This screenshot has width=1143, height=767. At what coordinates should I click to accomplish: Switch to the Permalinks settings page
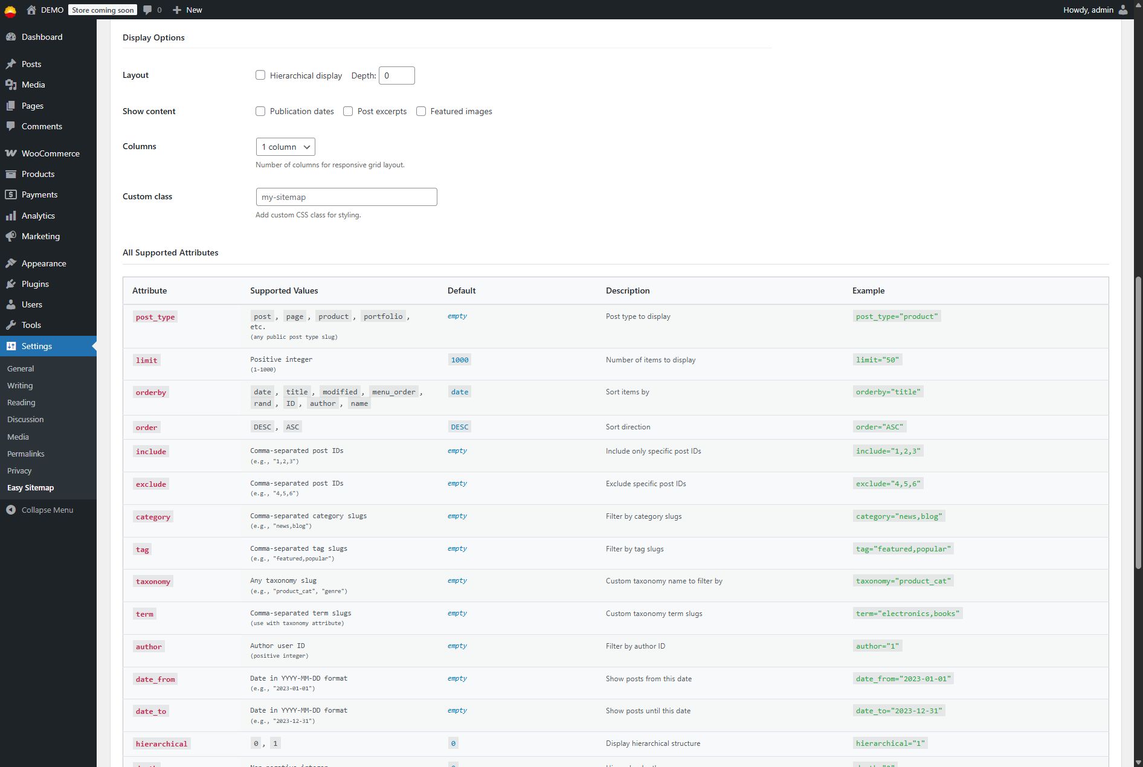coord(26,454)
